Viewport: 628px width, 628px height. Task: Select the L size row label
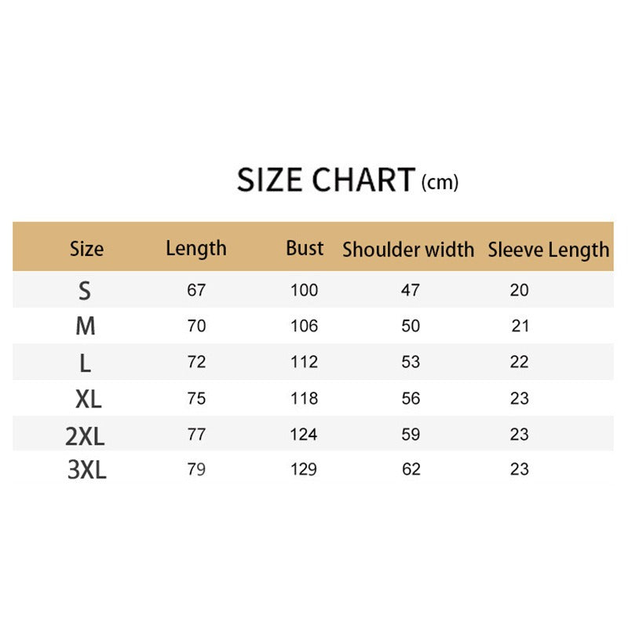(85, 362)
